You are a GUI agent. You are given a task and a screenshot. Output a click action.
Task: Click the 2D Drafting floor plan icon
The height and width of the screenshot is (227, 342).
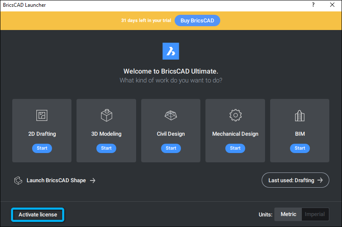[x=42, y=115]
